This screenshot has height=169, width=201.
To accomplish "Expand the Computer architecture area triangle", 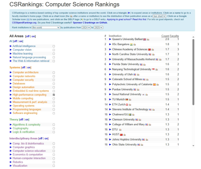I will (x=11, y=72).
